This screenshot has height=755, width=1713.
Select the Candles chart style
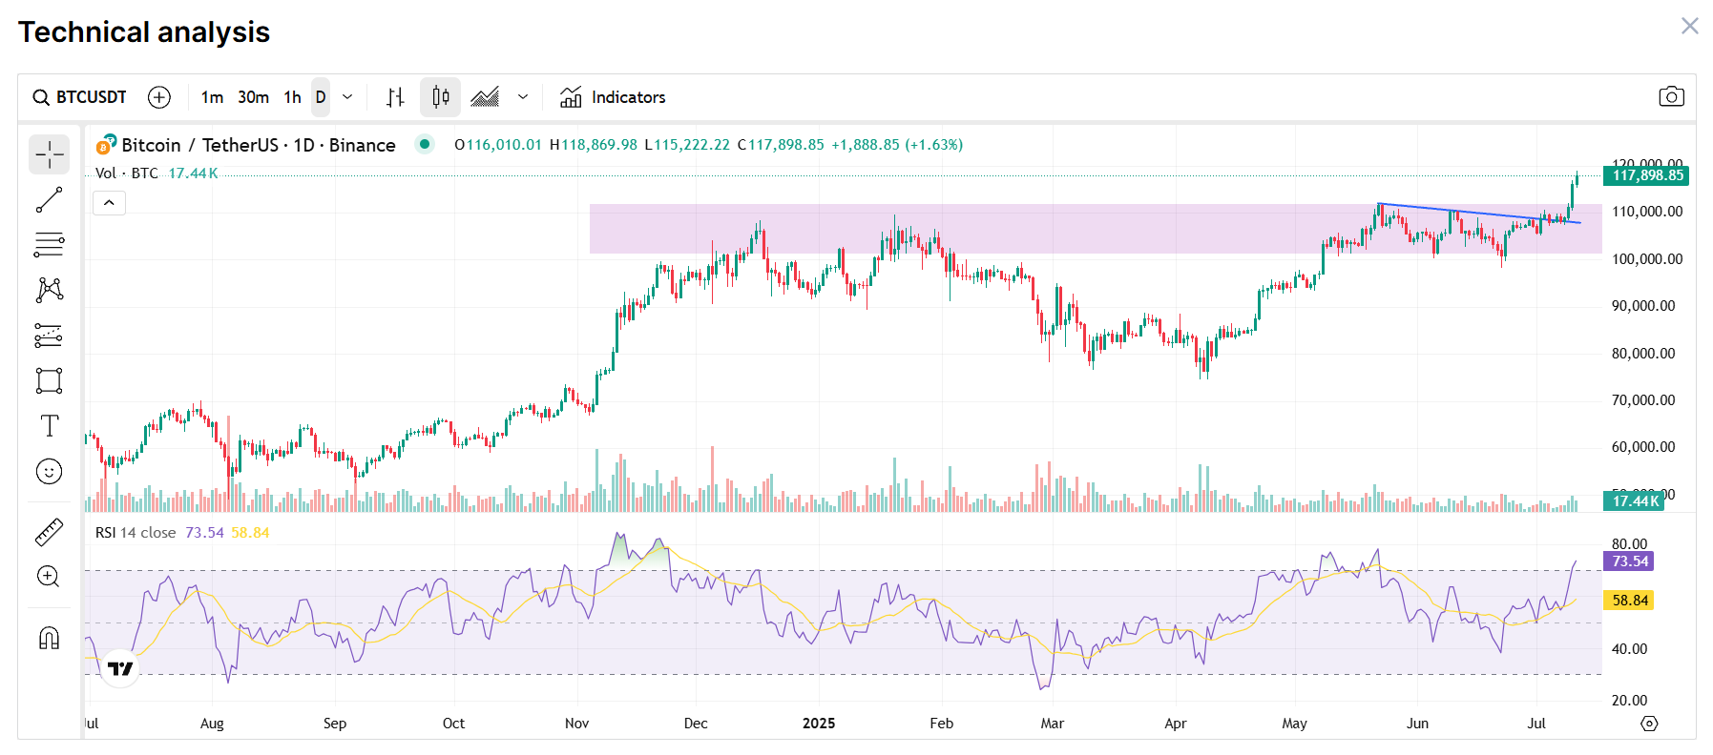click(440, 97)
